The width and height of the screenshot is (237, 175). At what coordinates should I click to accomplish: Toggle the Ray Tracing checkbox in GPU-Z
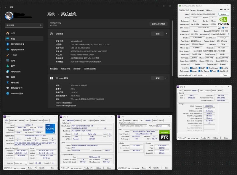tap(200, 71)
